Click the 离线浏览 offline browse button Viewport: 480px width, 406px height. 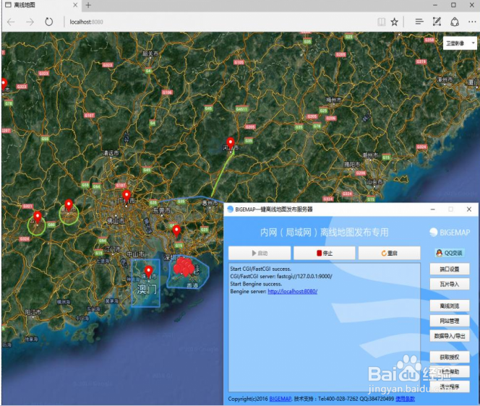(x=450, y=306)
